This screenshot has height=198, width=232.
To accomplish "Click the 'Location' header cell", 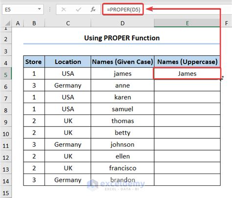I will click(68, 62).
